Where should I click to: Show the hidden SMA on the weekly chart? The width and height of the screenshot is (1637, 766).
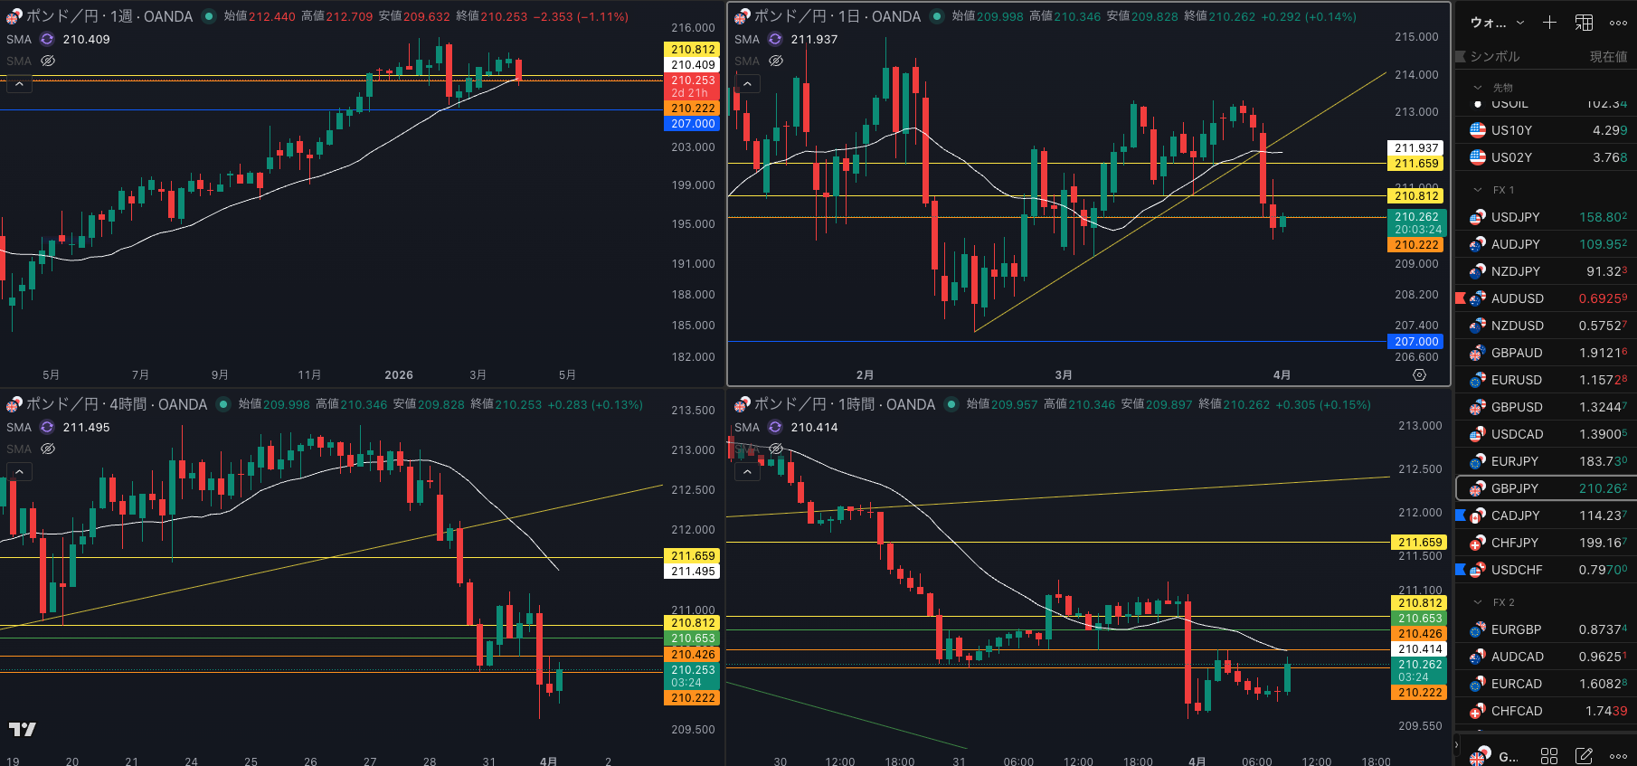48,61
